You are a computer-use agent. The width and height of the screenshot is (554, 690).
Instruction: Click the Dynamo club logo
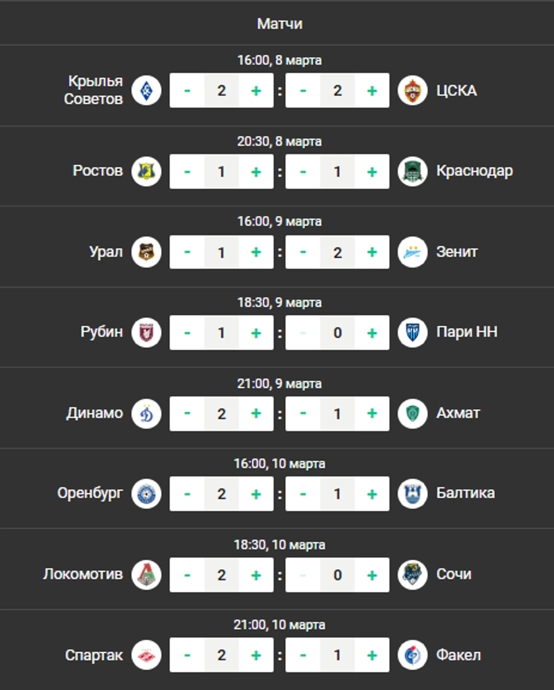pos(146,413)
